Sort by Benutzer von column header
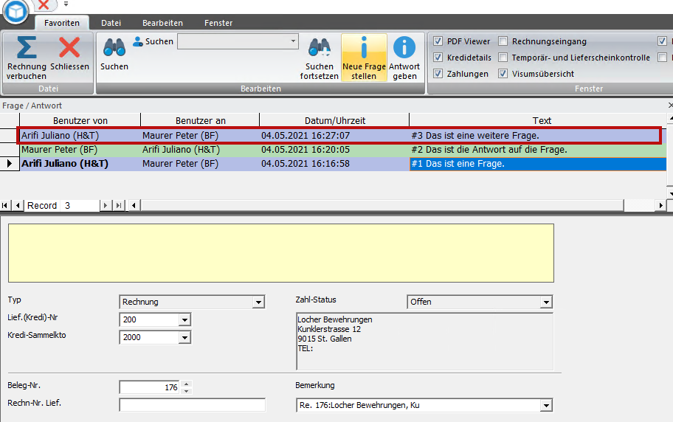Image resolution: width=673 pixels, height=422 pixels. [x=80, y=121]
